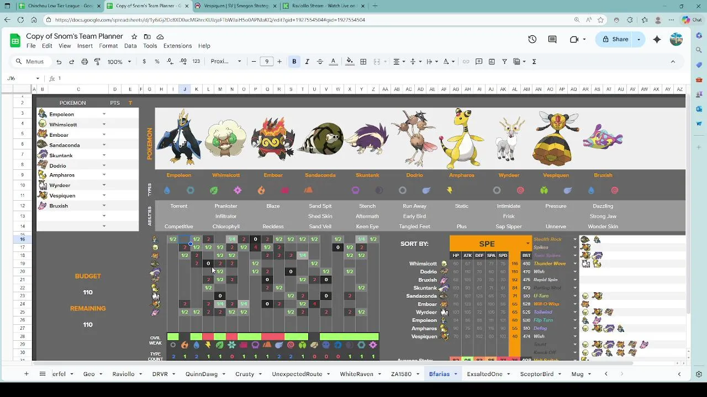Toggle Bold formatting
The height and width of the screenshot is (397, 707).
(x=294, y=62)
